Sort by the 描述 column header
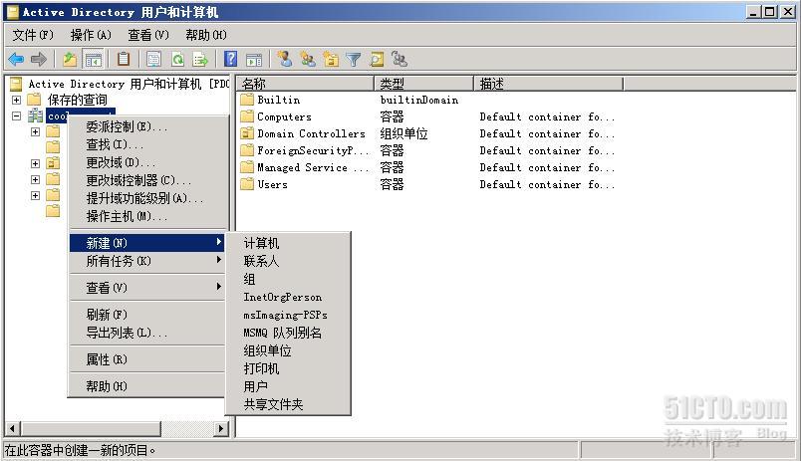801x461 pixels. point(549,84)
